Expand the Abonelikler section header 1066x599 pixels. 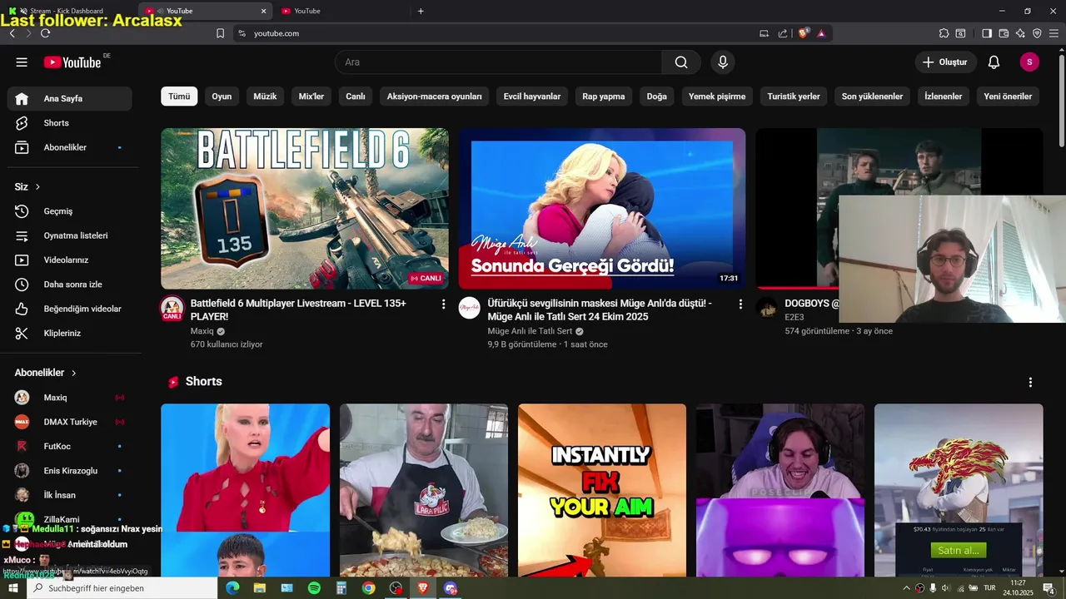46,373
